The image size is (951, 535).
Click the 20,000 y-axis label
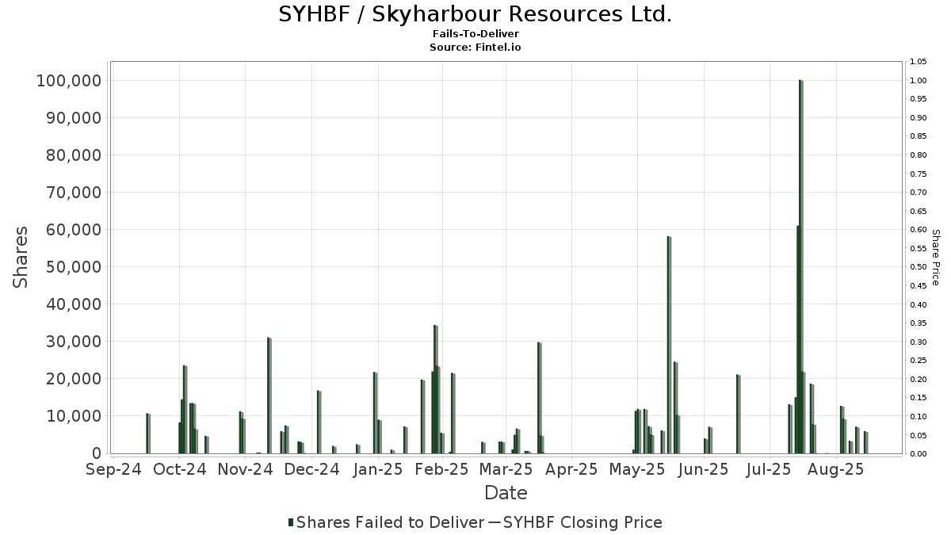73,379
